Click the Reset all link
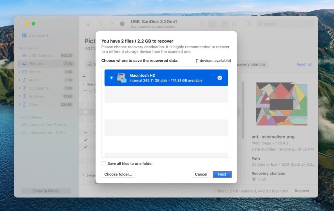The height and width of the screenshot is (211, 334). tap(304, 64)
